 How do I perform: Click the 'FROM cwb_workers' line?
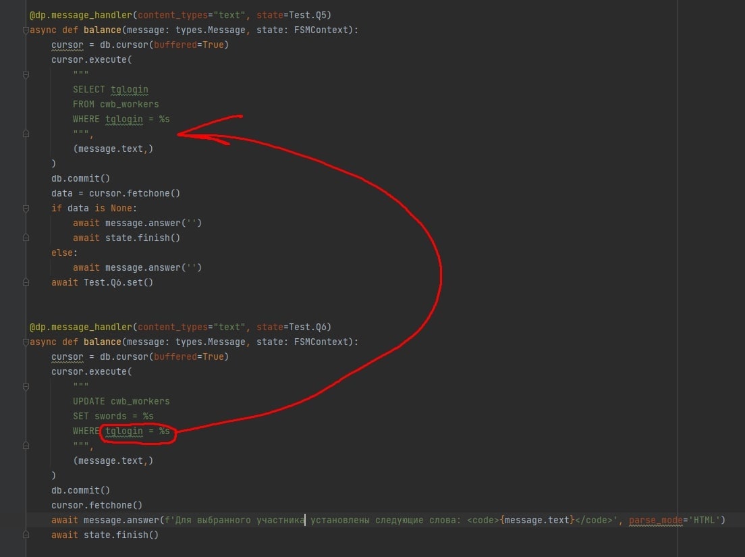116,104
